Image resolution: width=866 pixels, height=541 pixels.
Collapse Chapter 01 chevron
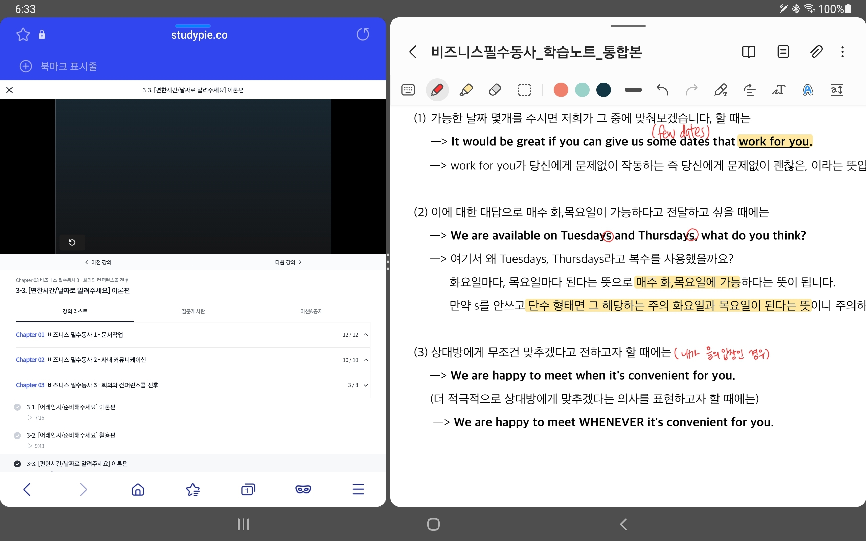[366, 335]
